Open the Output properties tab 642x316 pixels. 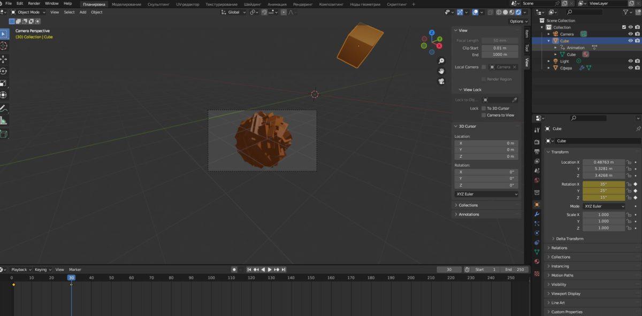(537, 151)
